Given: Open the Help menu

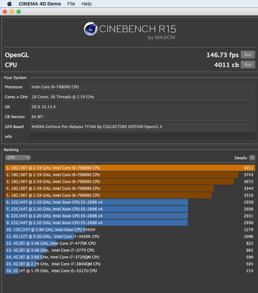Looking at the screenshot, I should tap(86, 4).
